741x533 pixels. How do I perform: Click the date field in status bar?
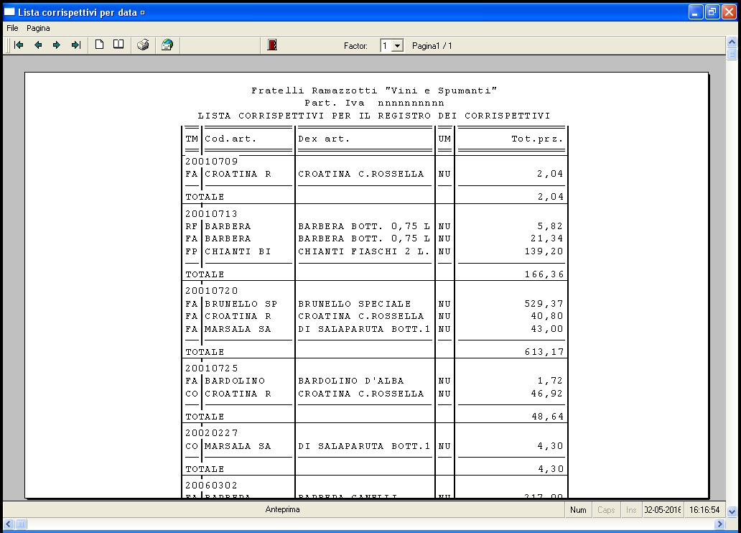pyautogui.click(x=663, y=510)
